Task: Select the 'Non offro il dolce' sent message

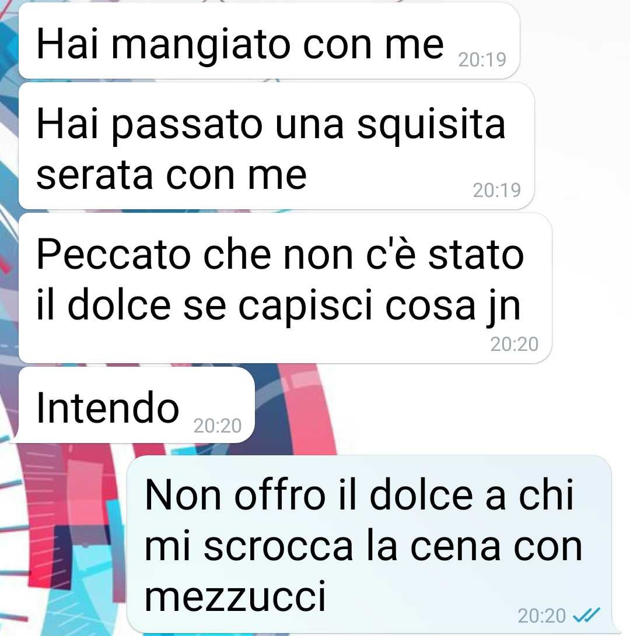Action: (369, 544)
